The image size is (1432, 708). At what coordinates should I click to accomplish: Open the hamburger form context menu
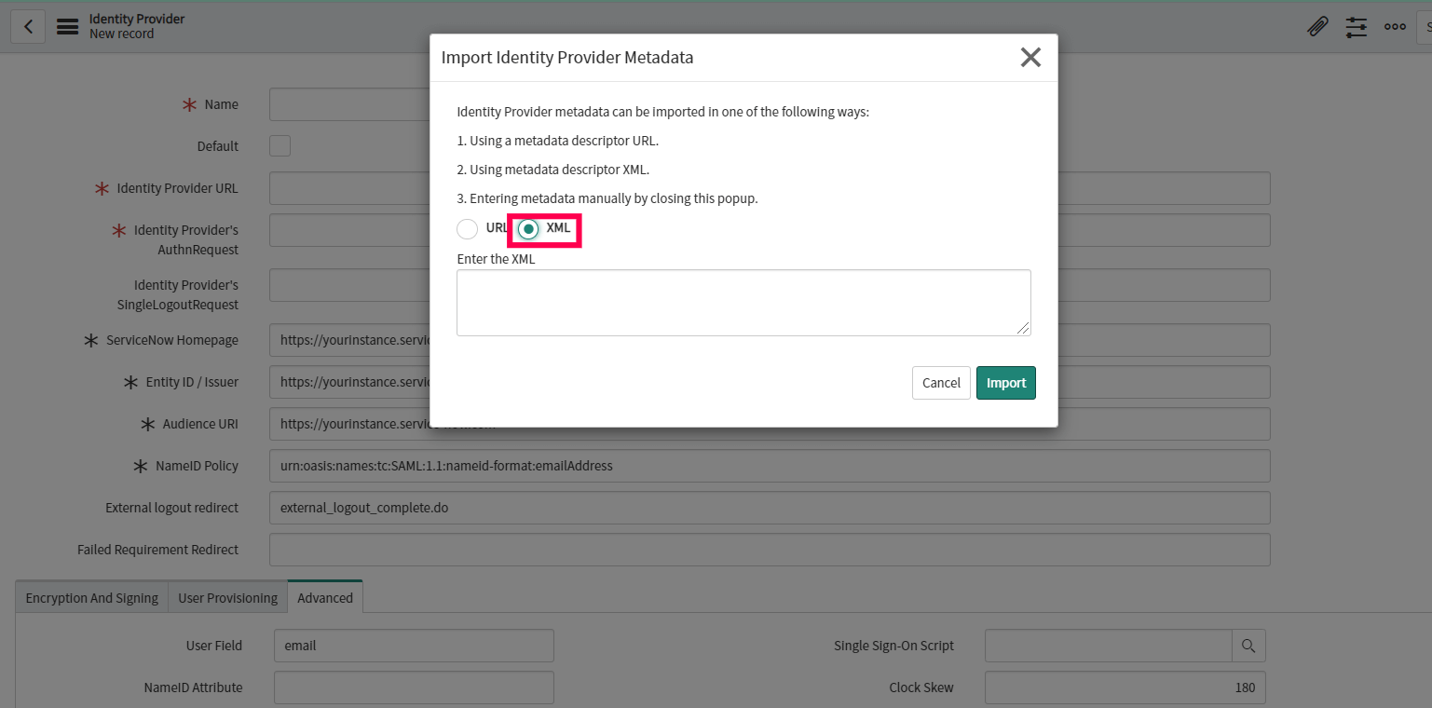[67, 26]
